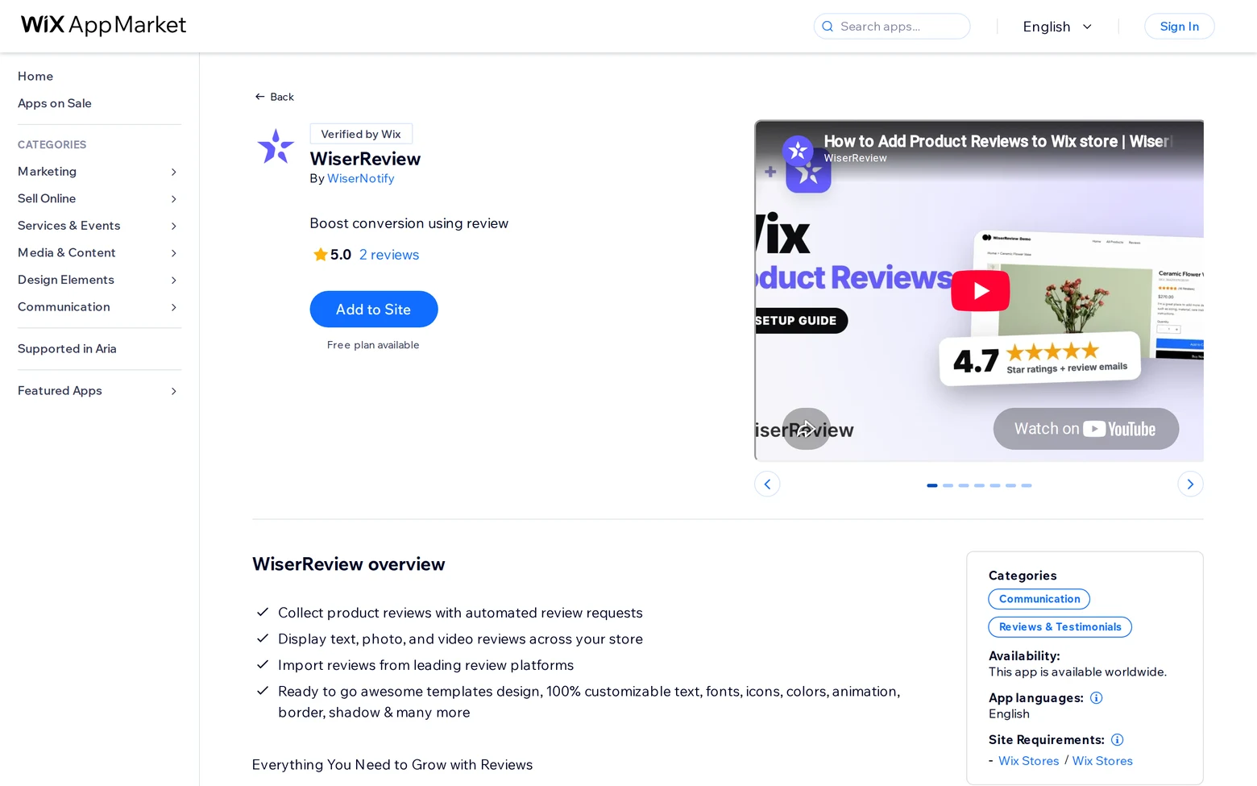Screen dimensions: 1257x786
Task: Go to previous gallery slide arrow
Action: (767, 484)
